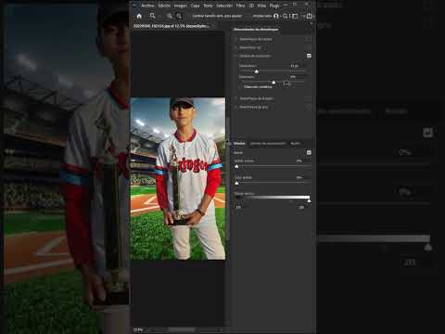Viewport: 445px width, 334px height.
Task: Click the Distorsión slider handle
Action: [273, 83]
